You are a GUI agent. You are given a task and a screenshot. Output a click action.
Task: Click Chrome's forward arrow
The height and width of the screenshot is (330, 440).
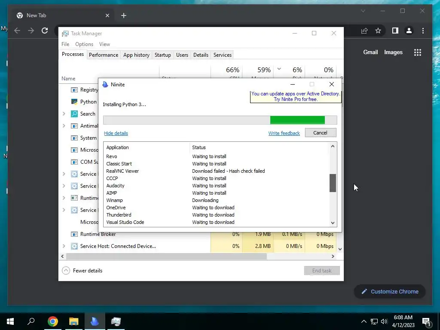[x=31, y=31]
